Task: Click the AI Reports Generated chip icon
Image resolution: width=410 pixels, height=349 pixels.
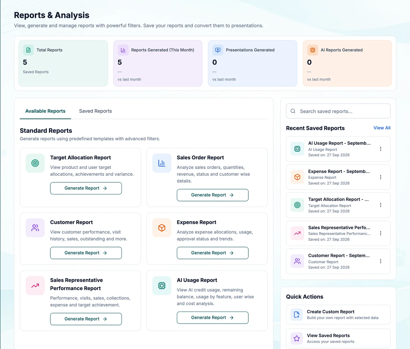Action: (x=312, y=50)
